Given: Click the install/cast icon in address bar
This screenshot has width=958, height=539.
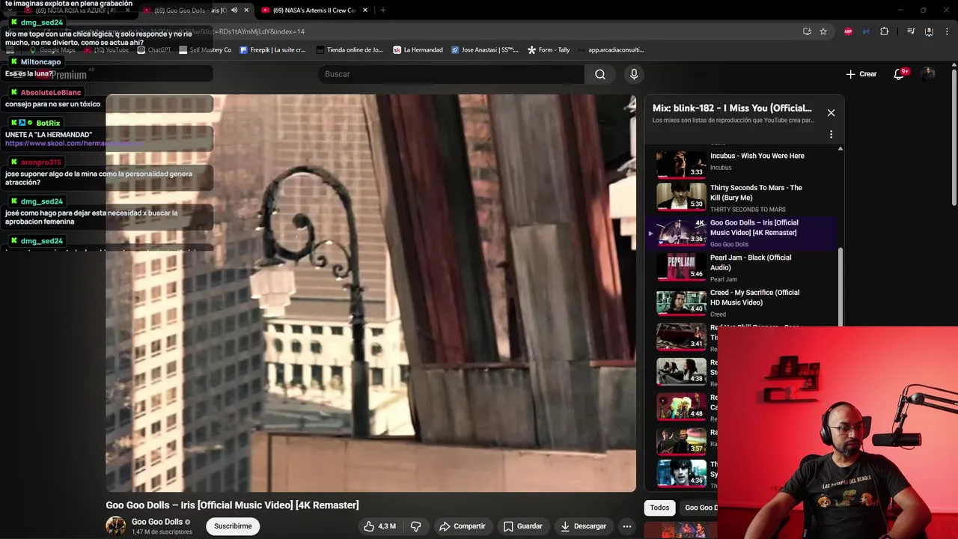Looking at the screenshot, I should pos(807,31).
